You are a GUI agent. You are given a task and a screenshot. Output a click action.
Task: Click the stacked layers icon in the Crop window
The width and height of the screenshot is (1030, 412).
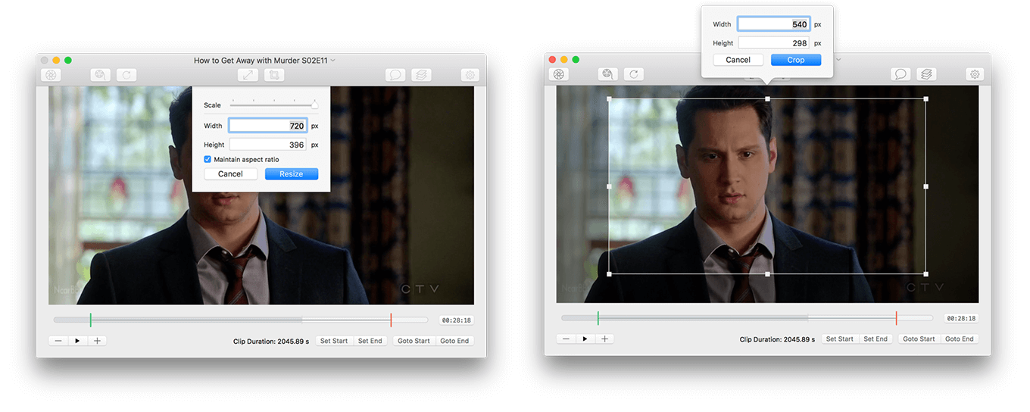(x=926, y=74)
